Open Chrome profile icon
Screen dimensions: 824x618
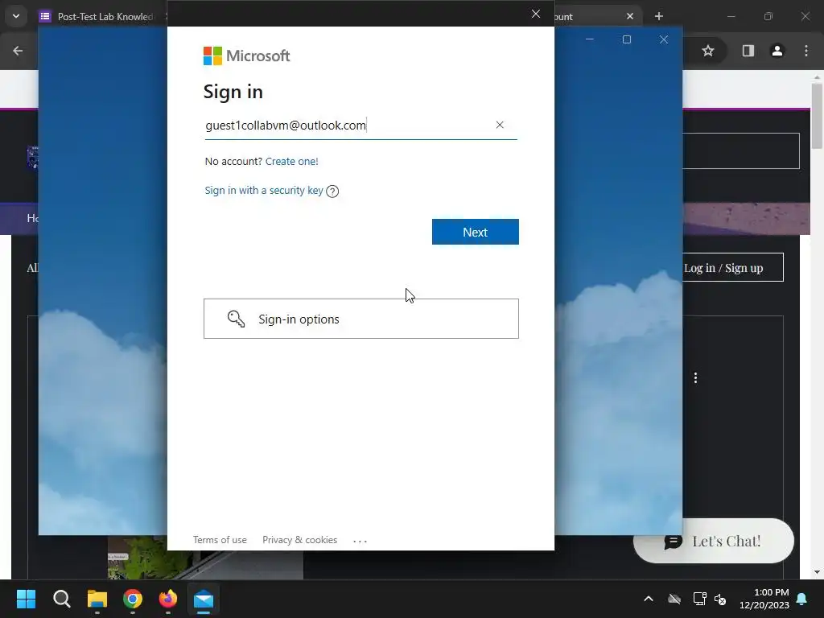coord(777,51)
